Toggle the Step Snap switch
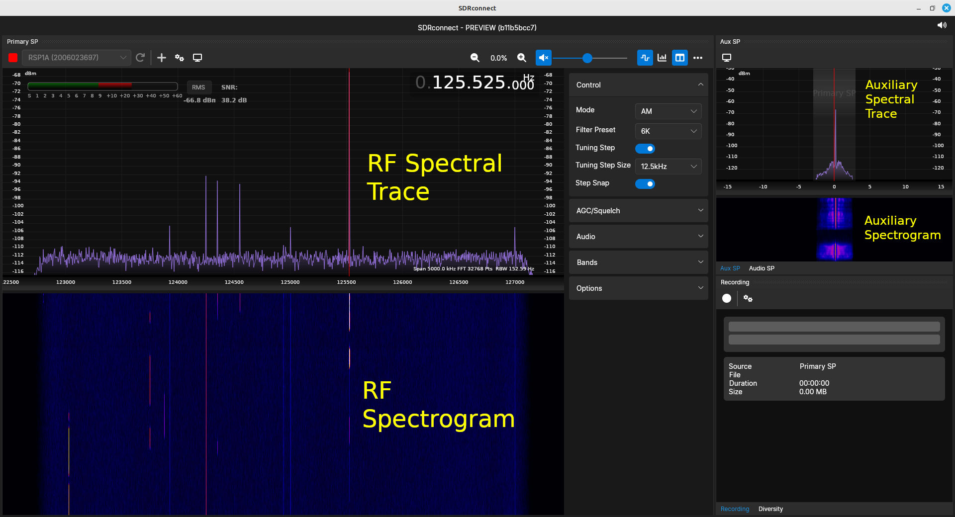This screenshot has height=517, width=955. (x=645, y=184)
